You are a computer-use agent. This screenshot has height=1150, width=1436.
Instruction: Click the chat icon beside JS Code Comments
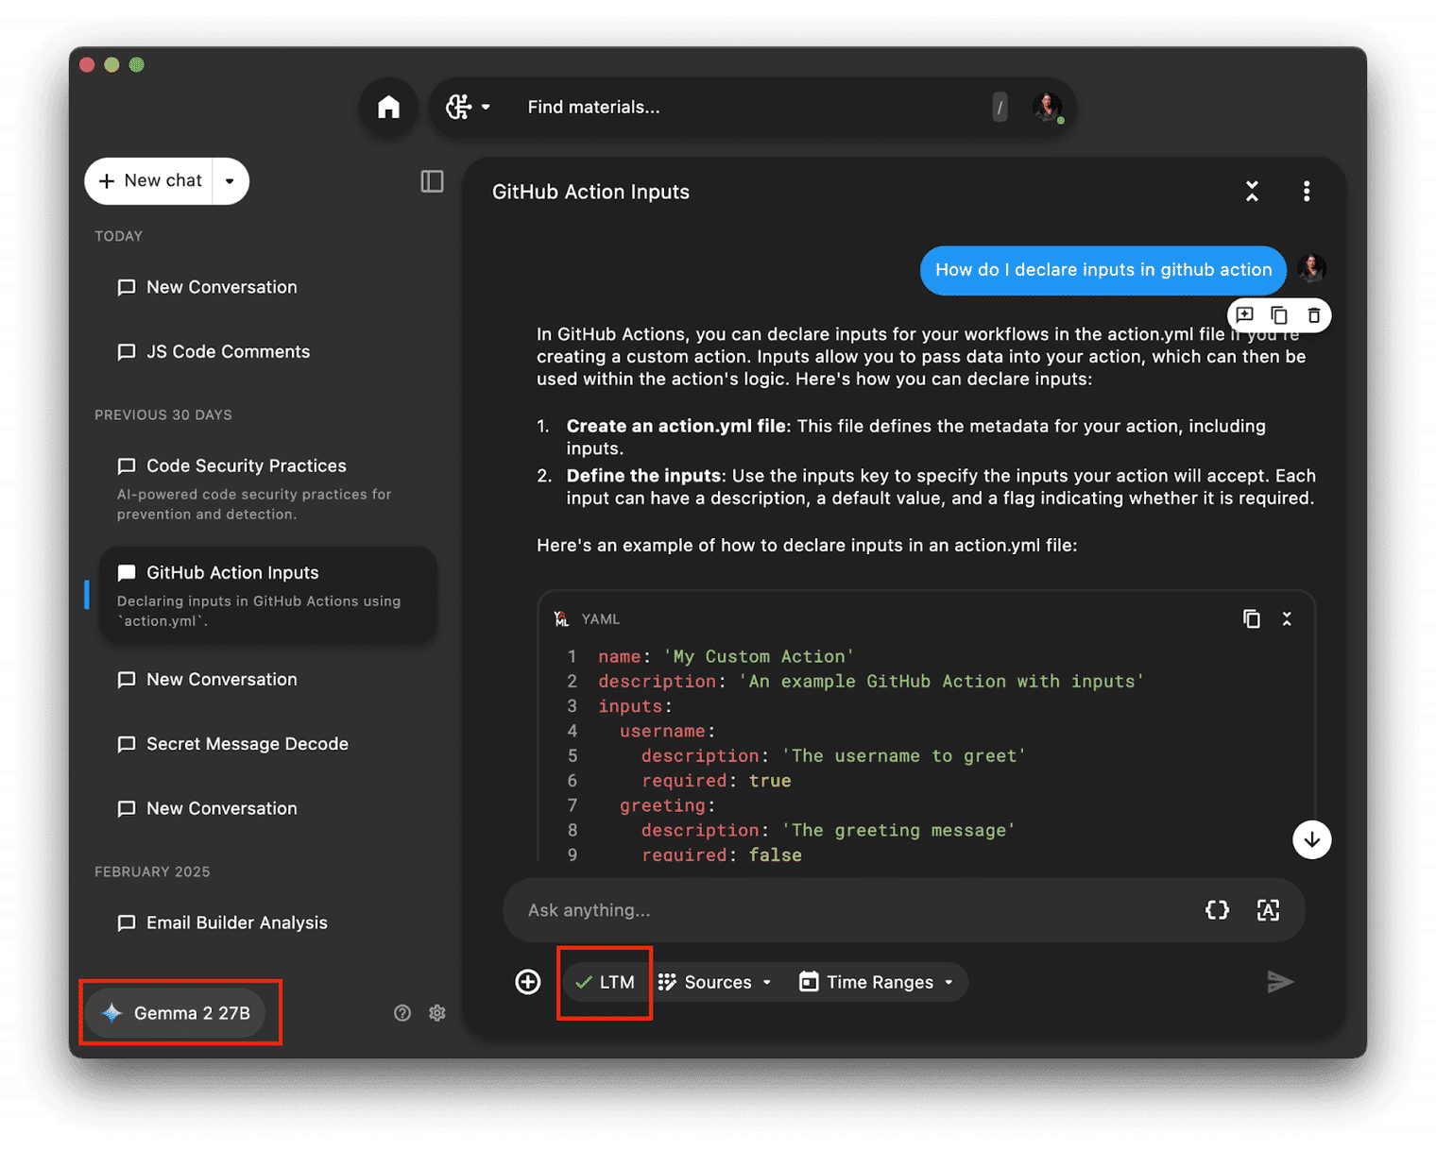click(127, 352)
